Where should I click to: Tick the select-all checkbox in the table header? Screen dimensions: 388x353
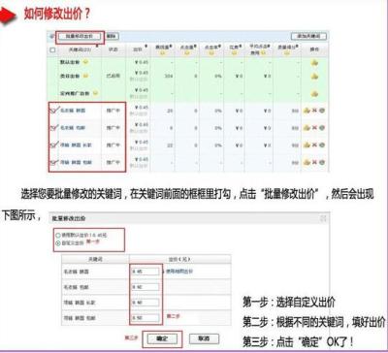(x=52, y=50)
